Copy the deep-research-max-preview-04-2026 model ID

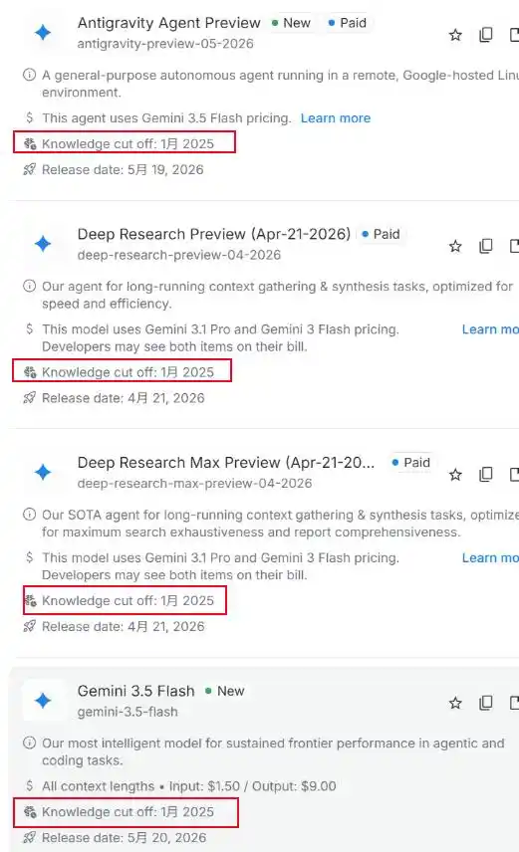click(486, 475)
